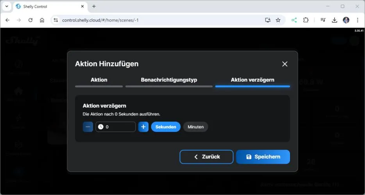Image resolution: width=365 pixels, height=195 pixels.
Task: Open the browser home page icon
Action: point(42,20)
